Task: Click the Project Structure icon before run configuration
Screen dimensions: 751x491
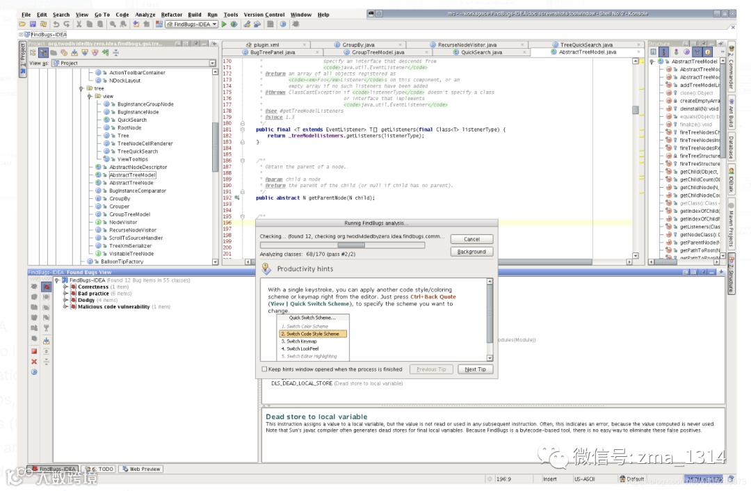Action: pos(159,24)
